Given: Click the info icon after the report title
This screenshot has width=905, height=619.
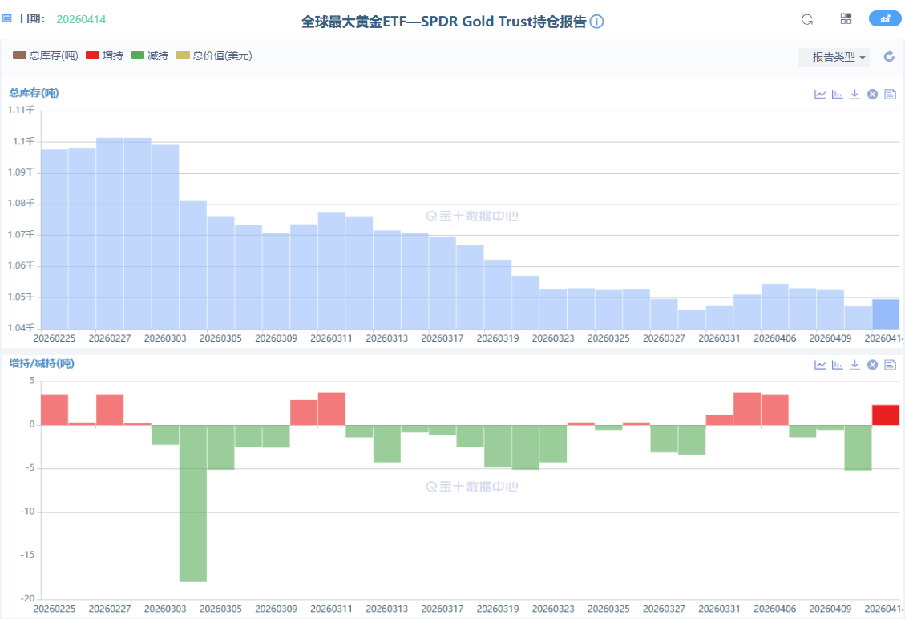Looking at the screenshot, I should (597, 22).
